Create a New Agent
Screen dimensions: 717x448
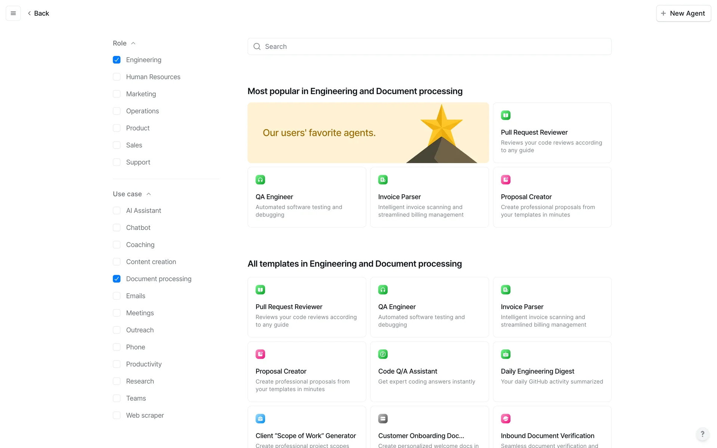pyautogui.click(x=683, y=13)
